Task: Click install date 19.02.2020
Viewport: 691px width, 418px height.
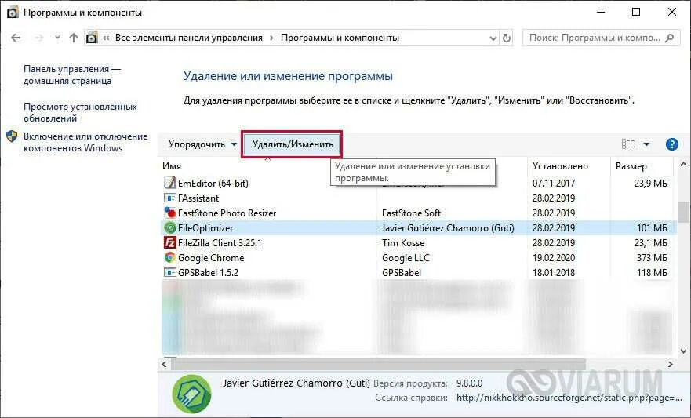Action: pyautogui.click(x=554, y=258)
